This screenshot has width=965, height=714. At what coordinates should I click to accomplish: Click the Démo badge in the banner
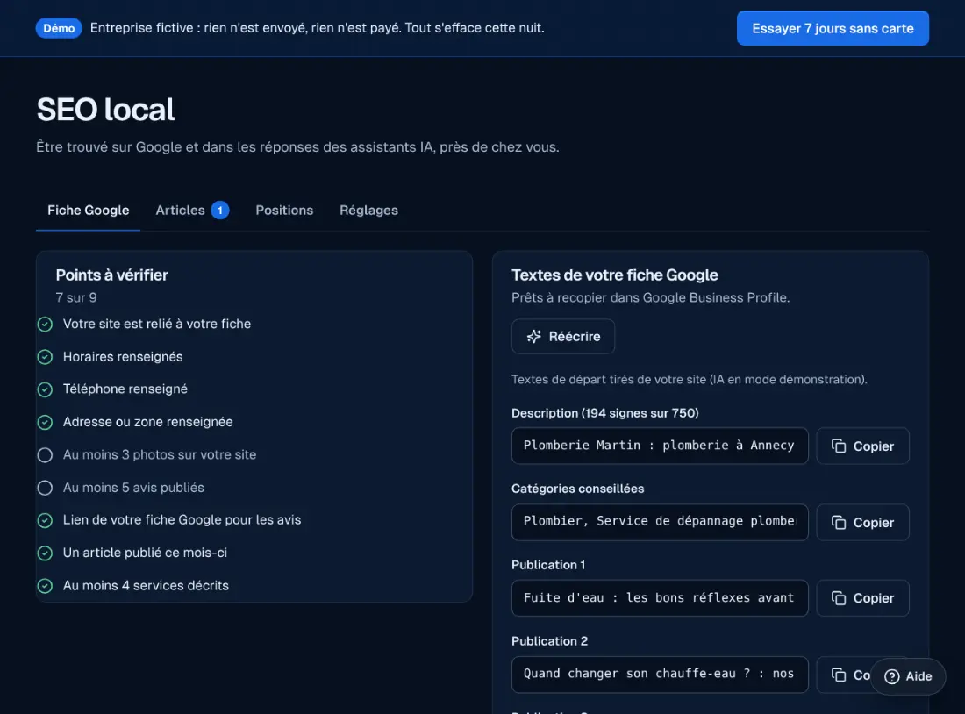(59, 28)
